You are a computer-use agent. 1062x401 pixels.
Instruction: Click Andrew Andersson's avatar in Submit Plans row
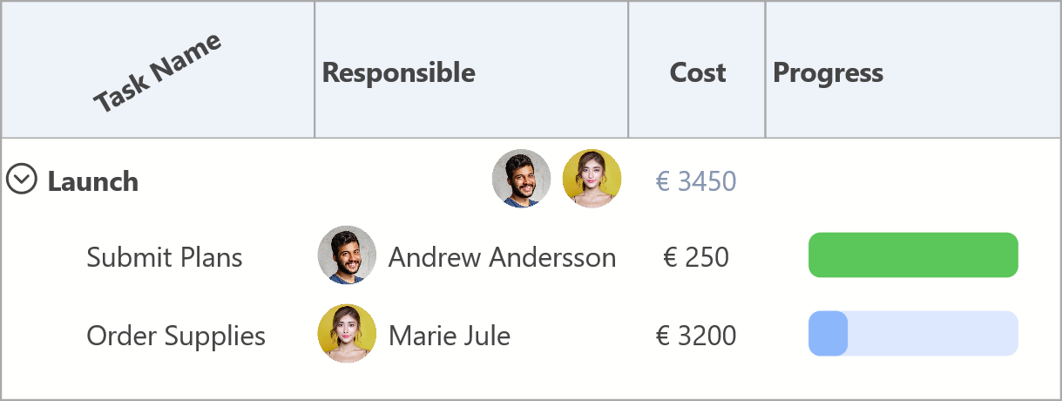[x=347, y=255]
